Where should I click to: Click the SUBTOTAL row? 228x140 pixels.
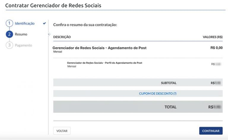(138, 82)
